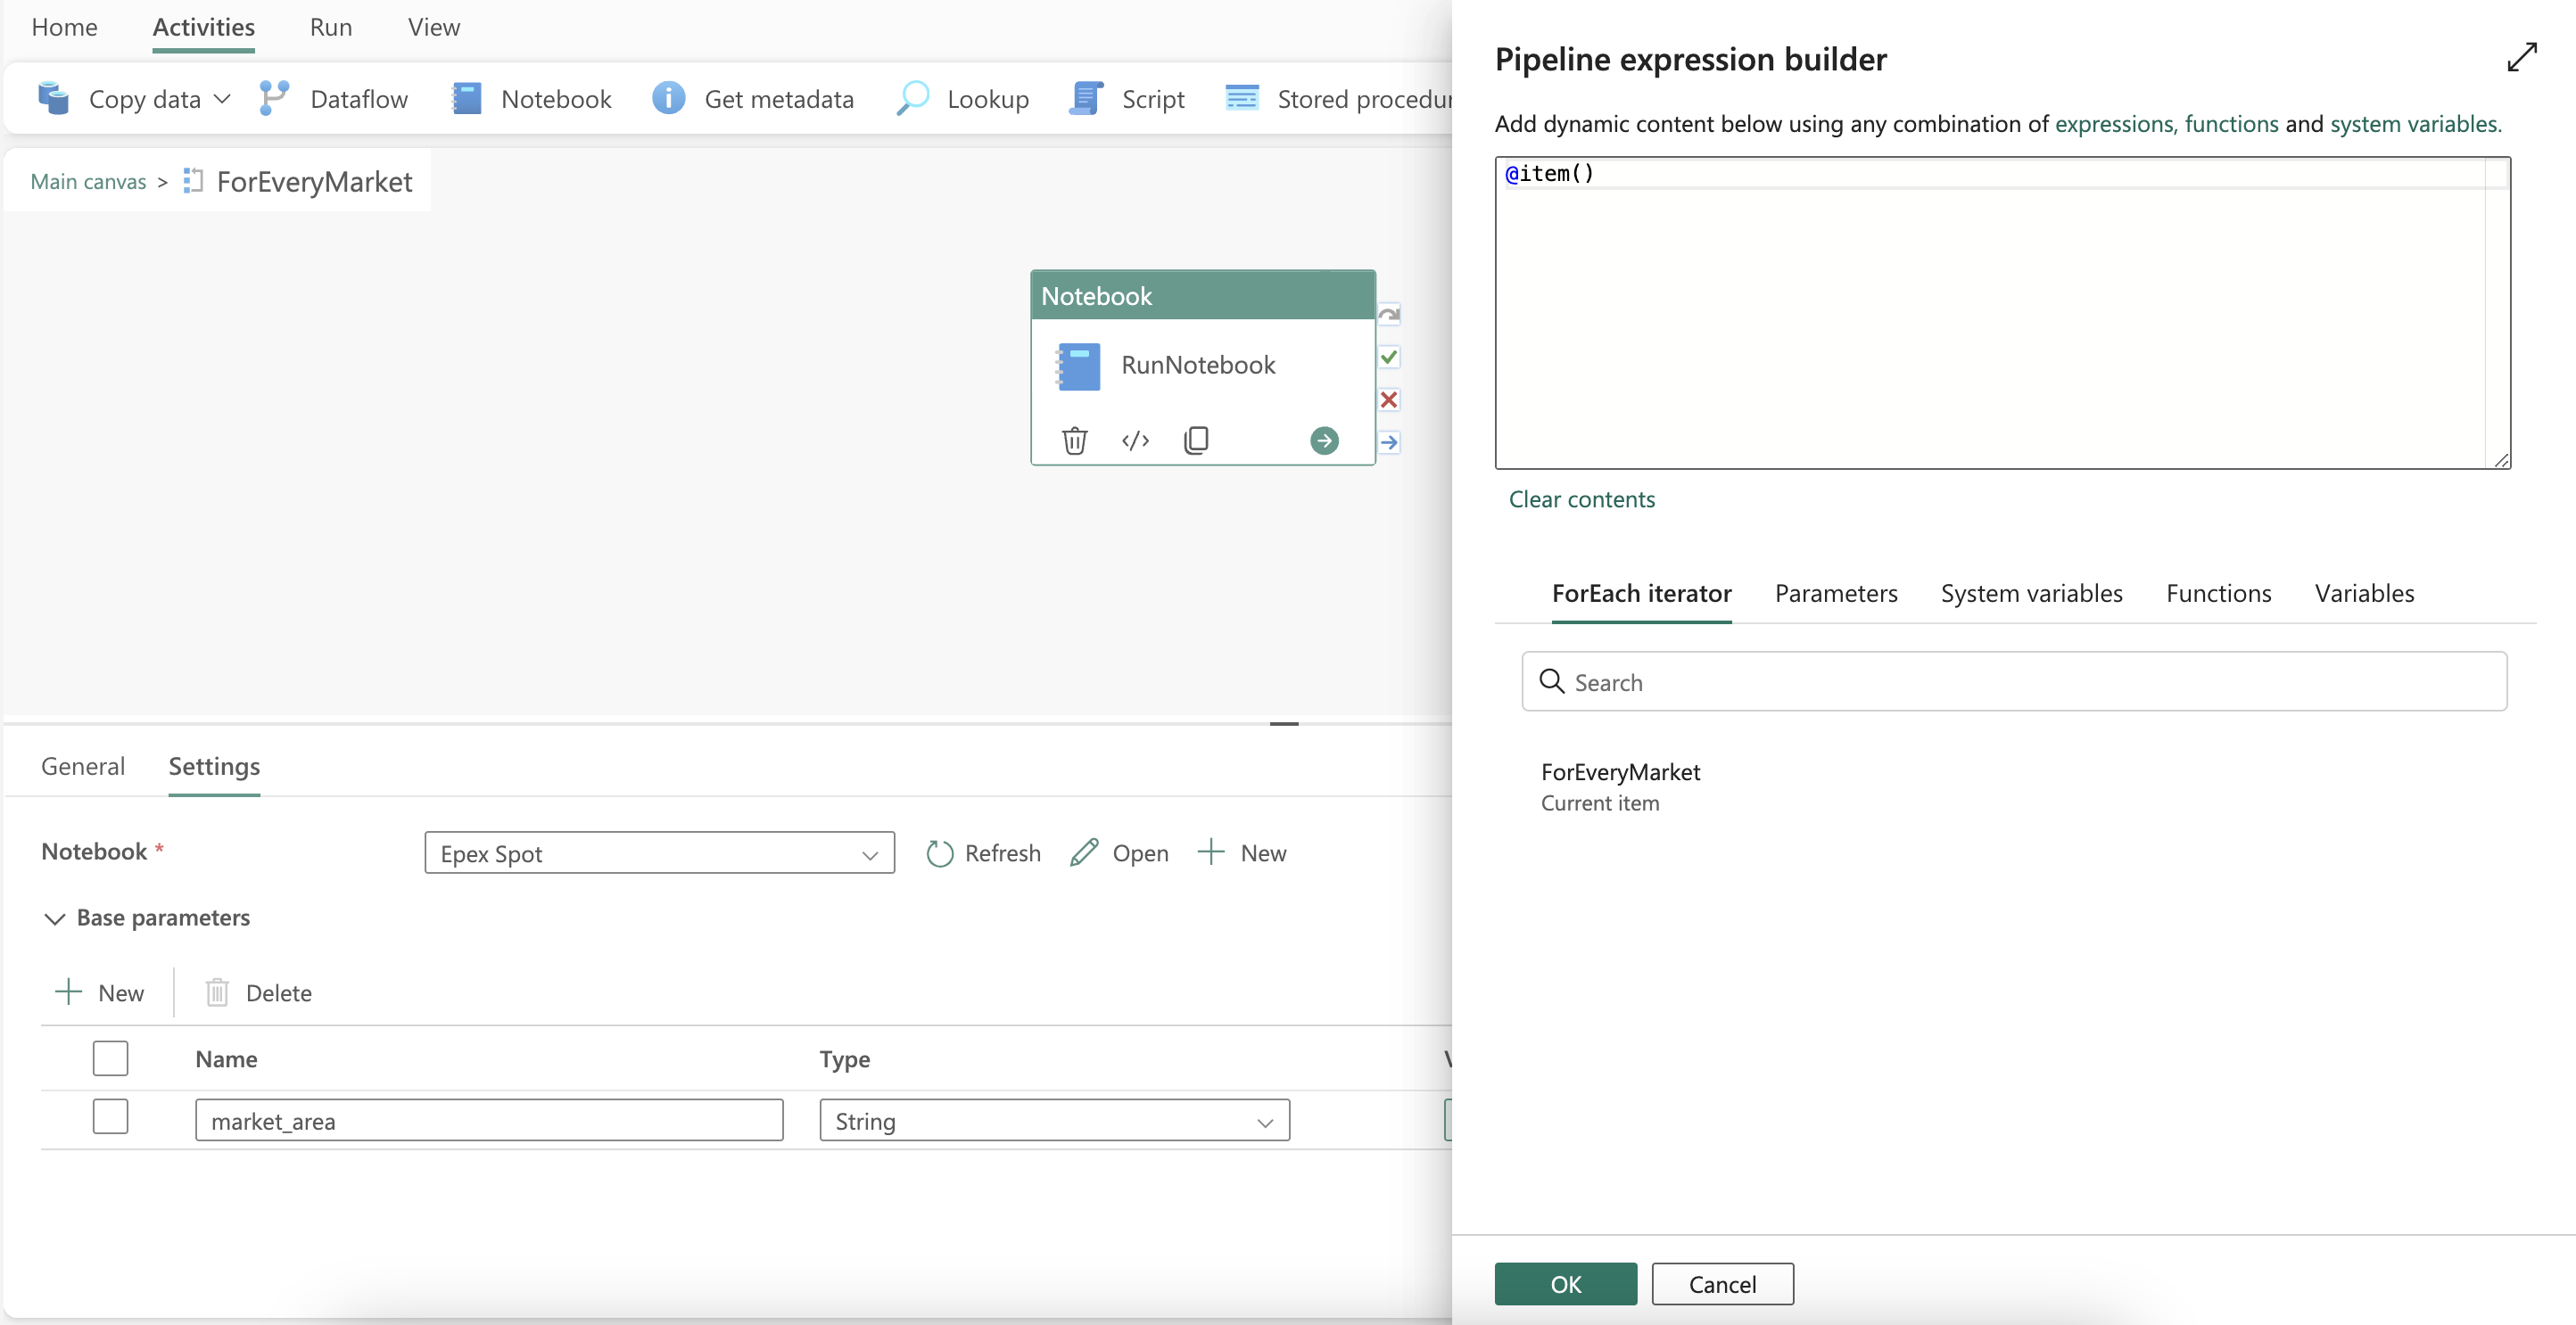Open the Epex Spot notebook dropdown
The width and height of the screenshot is (2576, 1325).
click(659, 853)
